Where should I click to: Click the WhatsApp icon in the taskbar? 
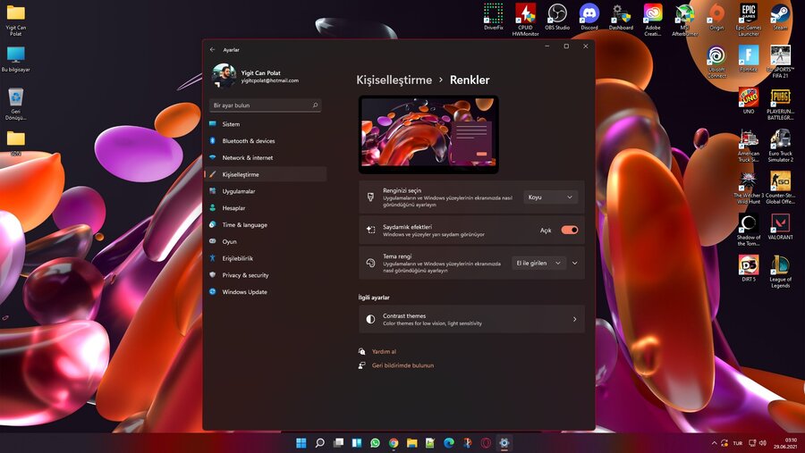(375, 442)
